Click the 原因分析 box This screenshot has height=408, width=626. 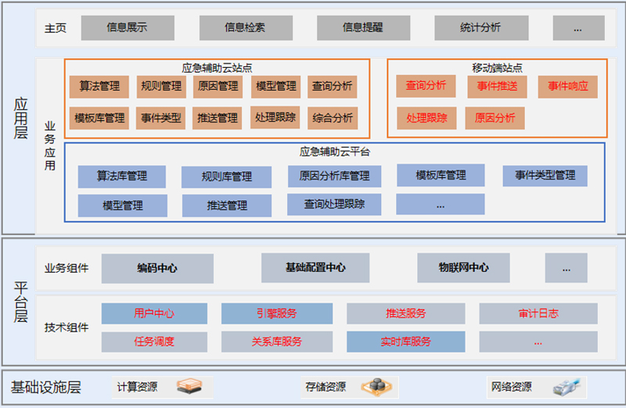click(495, 118)
